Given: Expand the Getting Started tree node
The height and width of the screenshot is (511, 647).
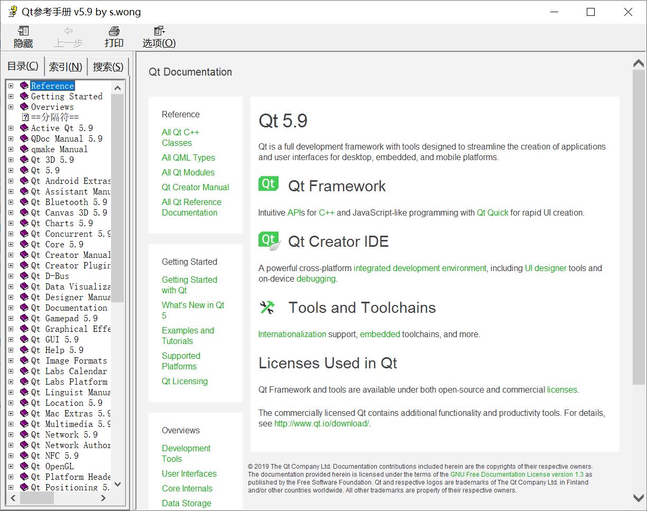Looking at the screenshot, I should point(11,96).
